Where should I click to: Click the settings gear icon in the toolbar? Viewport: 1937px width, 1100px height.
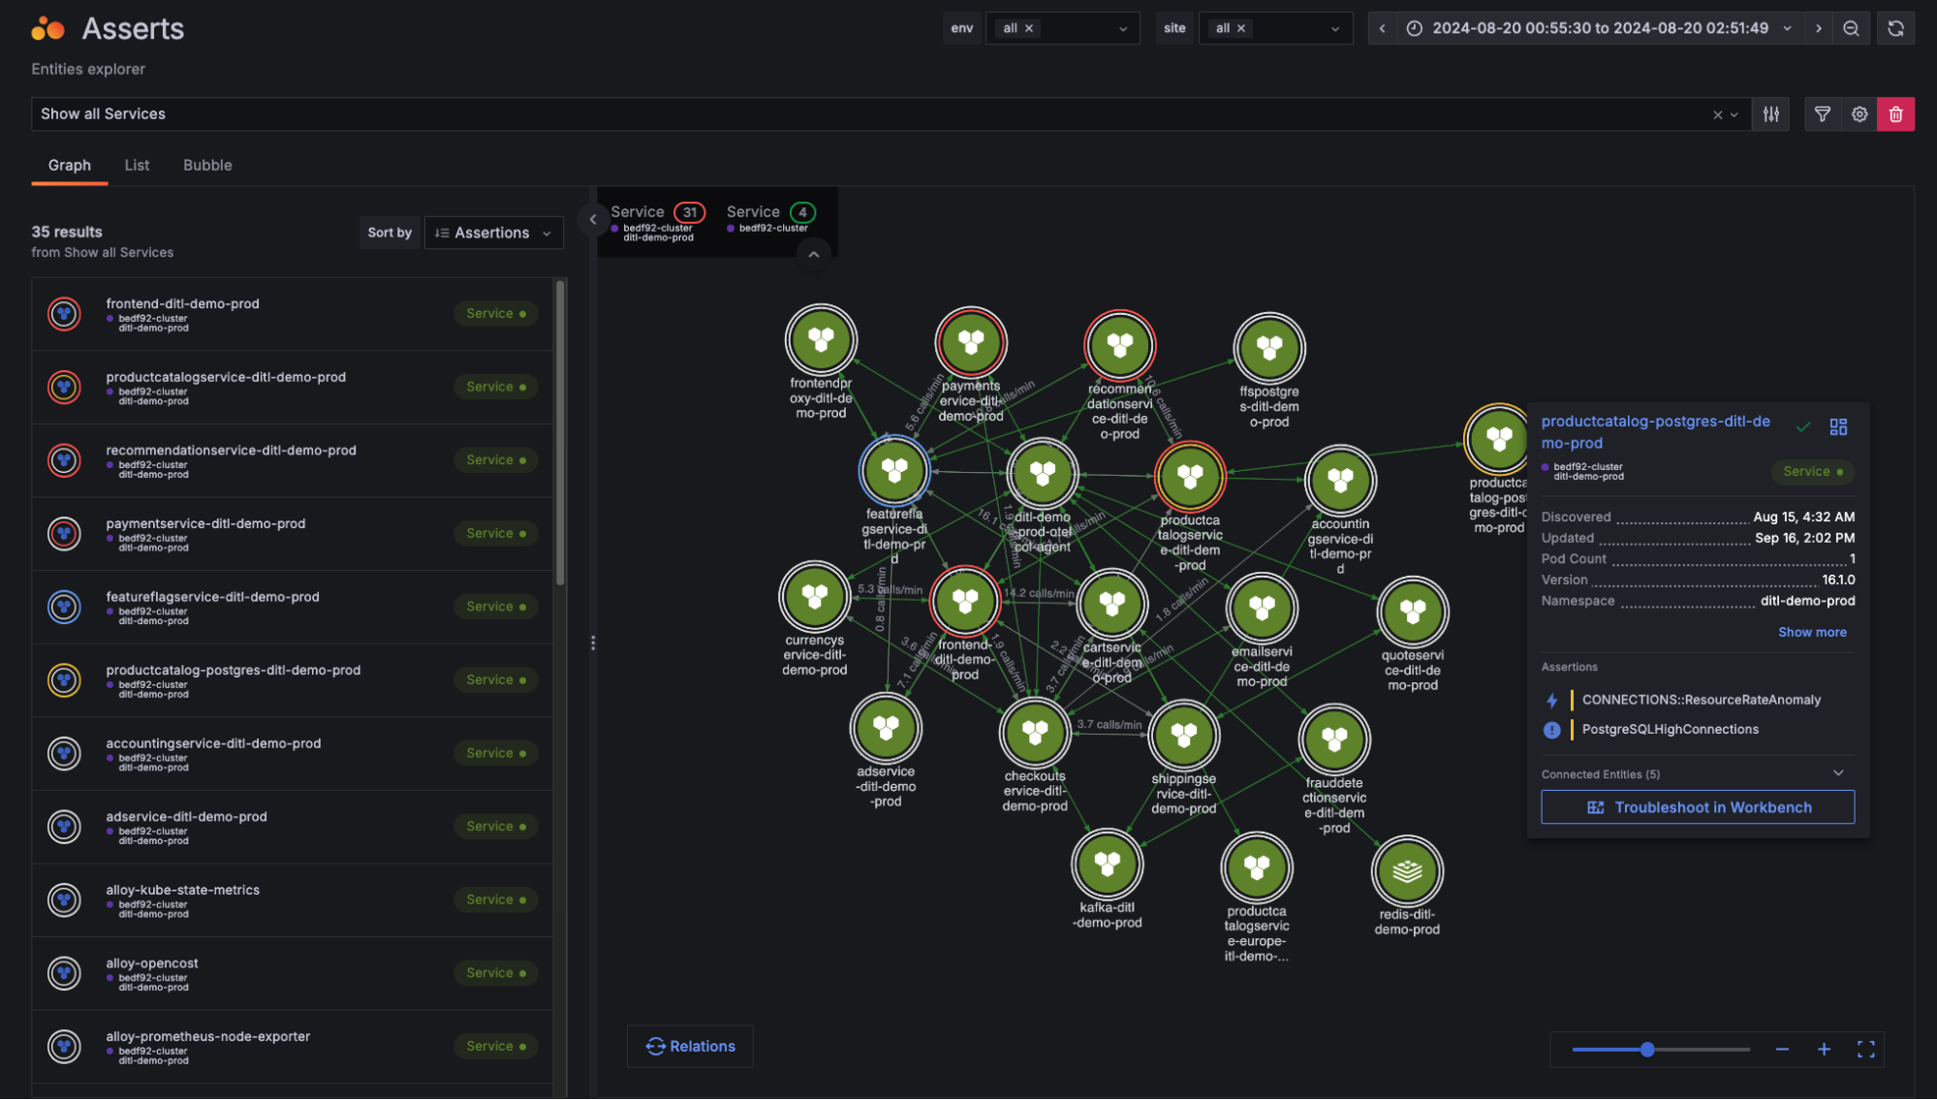click(x=1859, y=113)
